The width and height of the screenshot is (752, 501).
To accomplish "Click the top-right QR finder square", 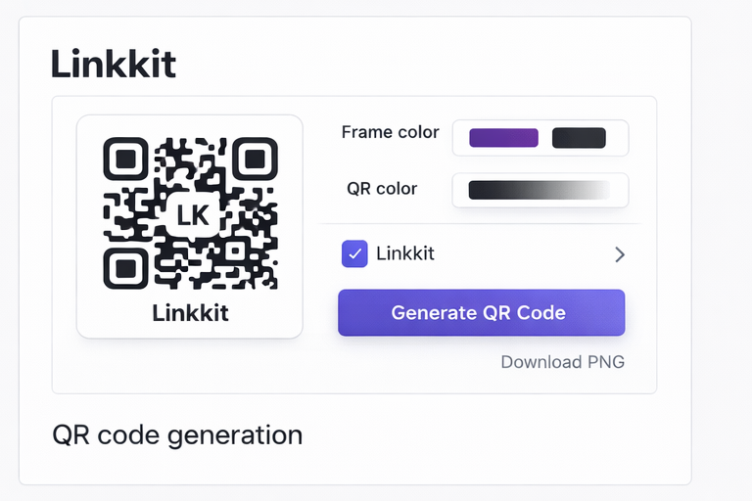I will (x=256, y=159).
